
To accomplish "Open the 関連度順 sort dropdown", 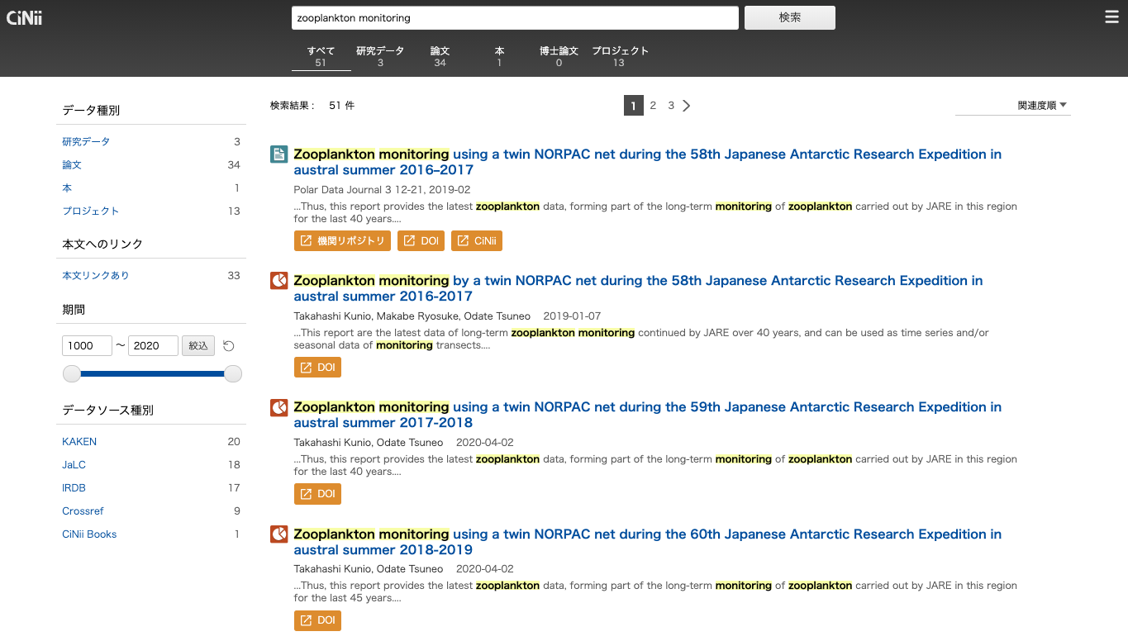I will 1013,106.
